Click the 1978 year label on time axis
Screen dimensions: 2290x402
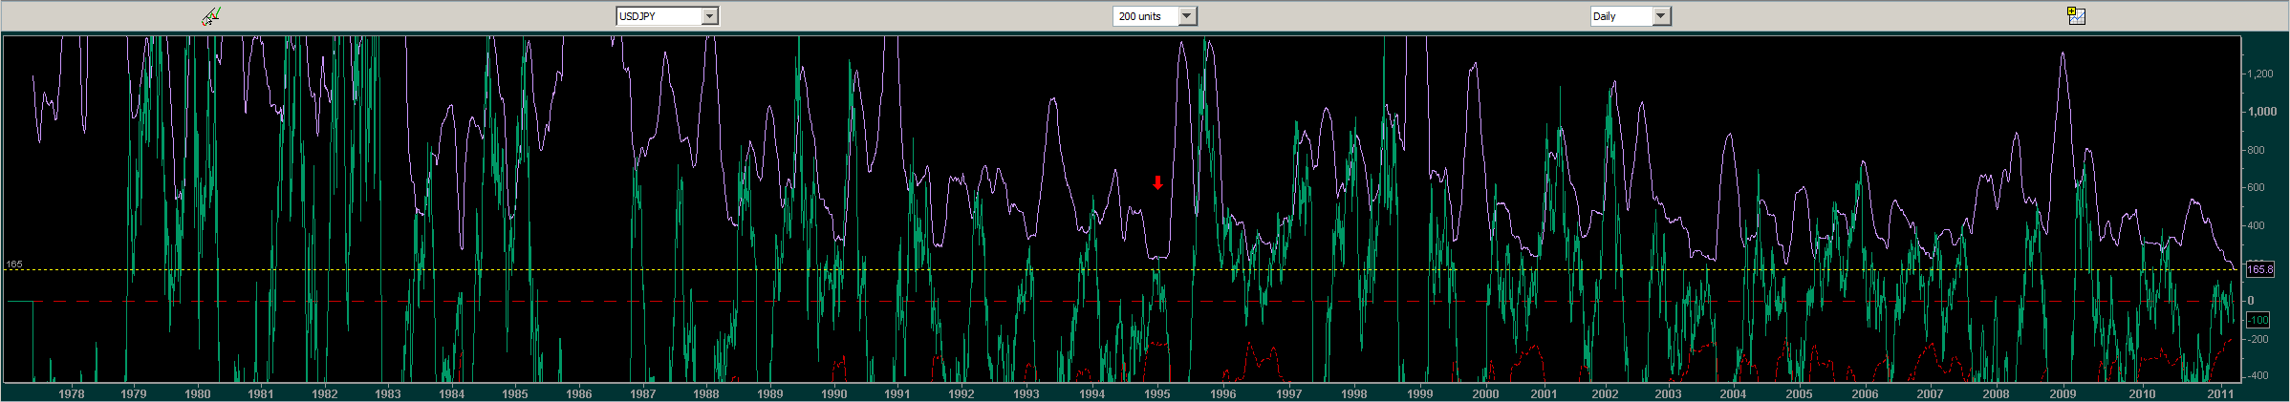point(71,393)
